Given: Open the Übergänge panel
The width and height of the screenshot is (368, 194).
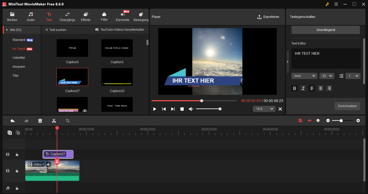Looking at the screenshot, I should [x=67, y=17].
